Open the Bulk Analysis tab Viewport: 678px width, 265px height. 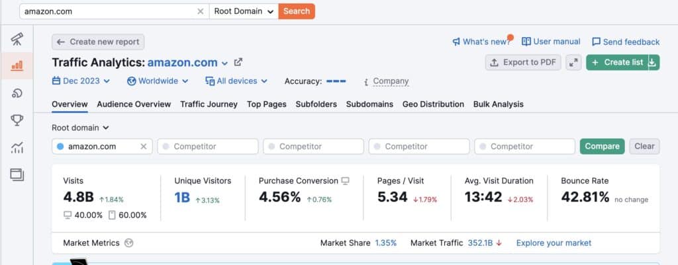[x=499, y=104]
